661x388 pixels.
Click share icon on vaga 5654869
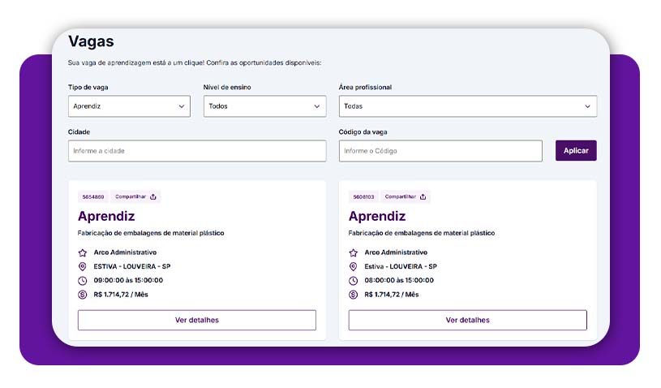coord(153,196)
